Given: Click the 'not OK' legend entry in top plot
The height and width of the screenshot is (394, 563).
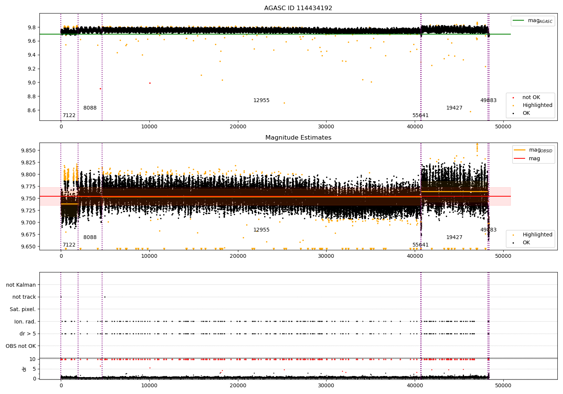Looking at the screenshot, I should (x=531, y=97).
